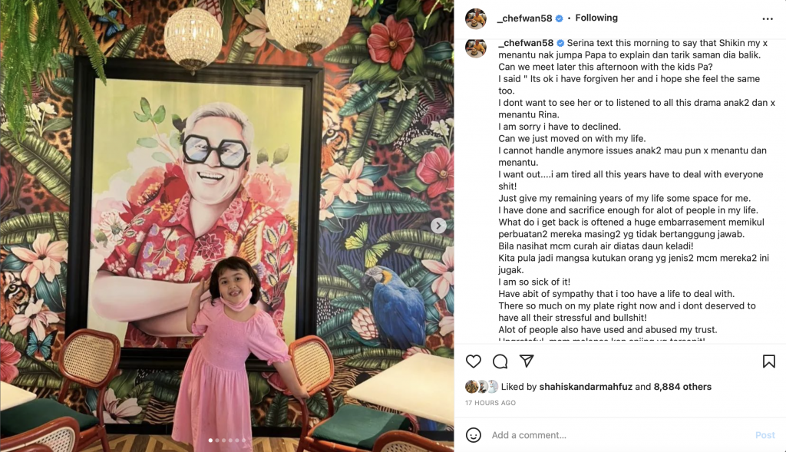Open _chefwan58 username link in caption

coord(525,43)
